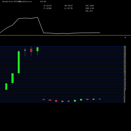Screen dimensions: 131x131
Task: Click the peak point of the white line chart
Action: click(x=37, y=17)
